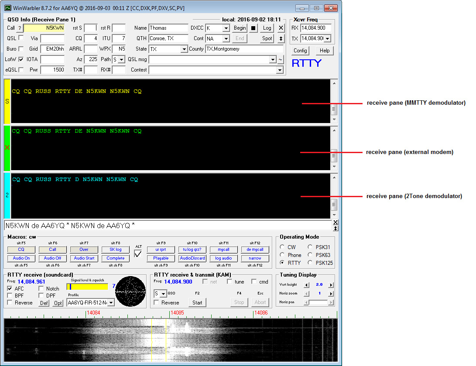Click the black square stop icon beside Begin
The height and width of the screenshot is (366, 476).
[253, 28]
